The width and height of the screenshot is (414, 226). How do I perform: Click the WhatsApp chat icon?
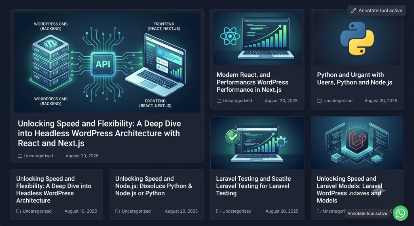point(401,213)
